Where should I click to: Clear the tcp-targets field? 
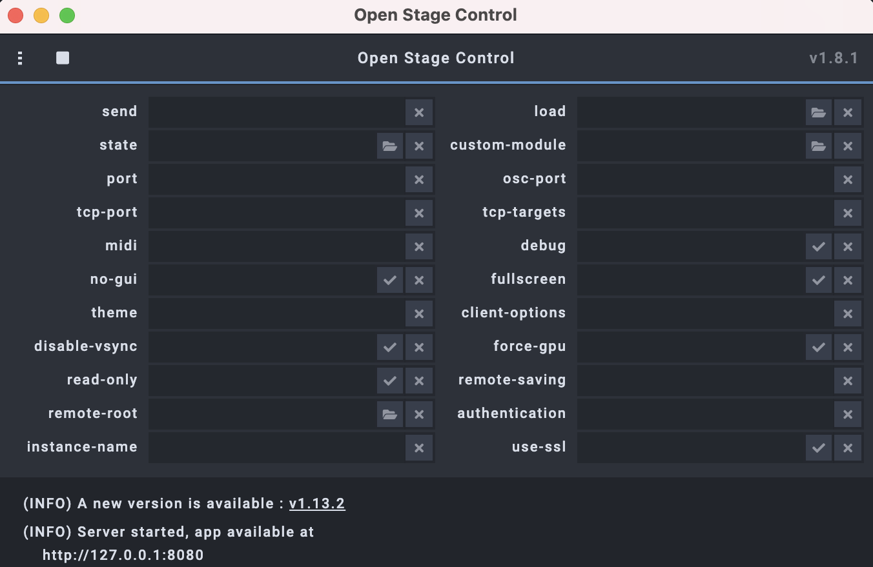[848, 213]
